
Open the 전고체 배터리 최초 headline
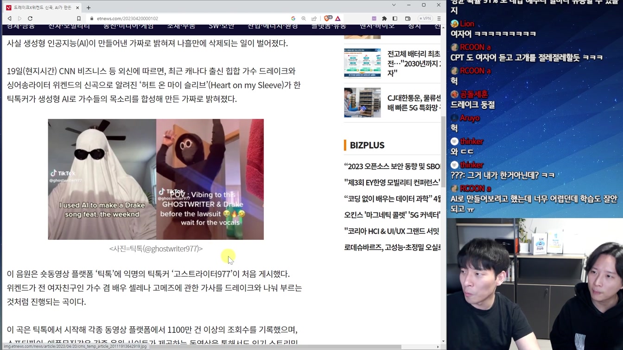click(x=414, y=63)
